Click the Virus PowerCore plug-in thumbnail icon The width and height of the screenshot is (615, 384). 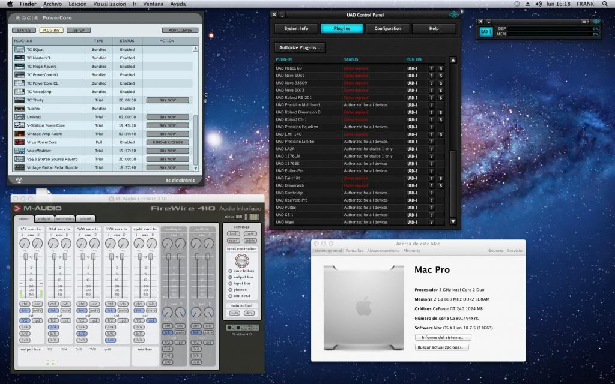click(20, 142)
